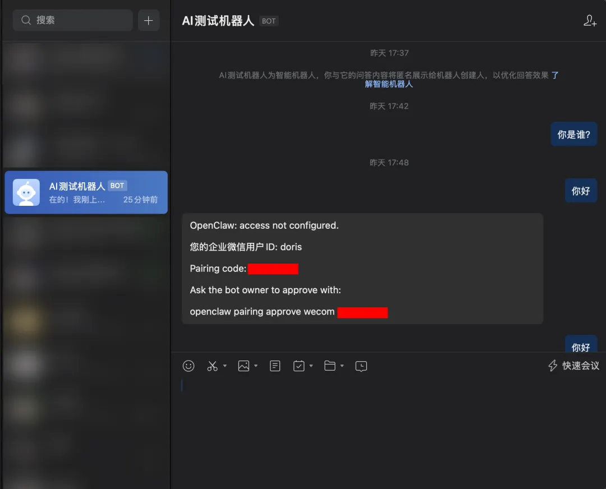Click the checkbox task calendar icon
The height and width of the screenshot is (489, 606).
(x=299, y=366)
